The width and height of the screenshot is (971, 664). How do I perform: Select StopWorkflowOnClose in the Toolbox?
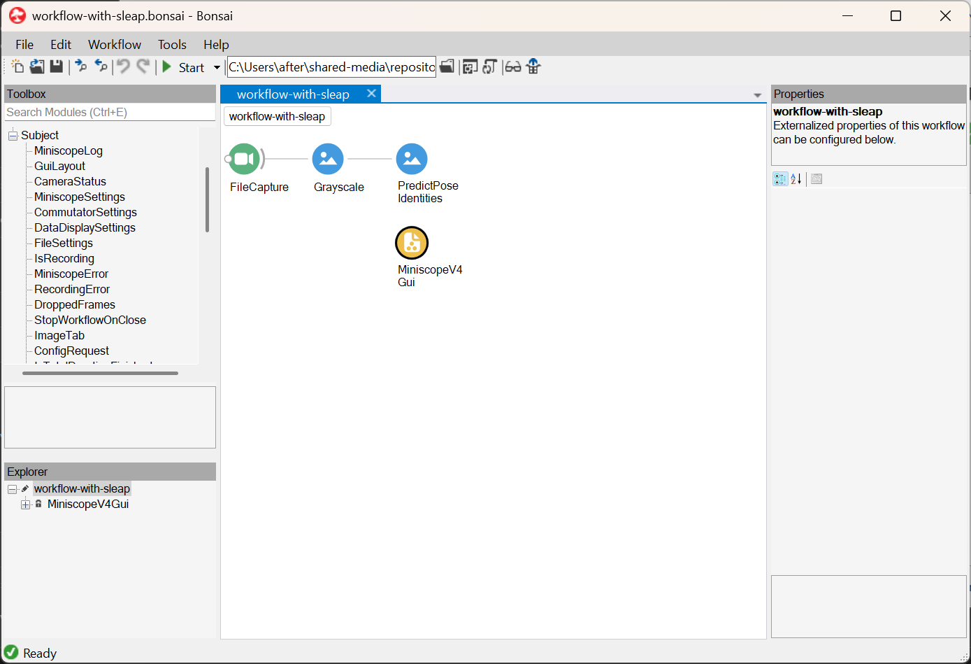90,320
